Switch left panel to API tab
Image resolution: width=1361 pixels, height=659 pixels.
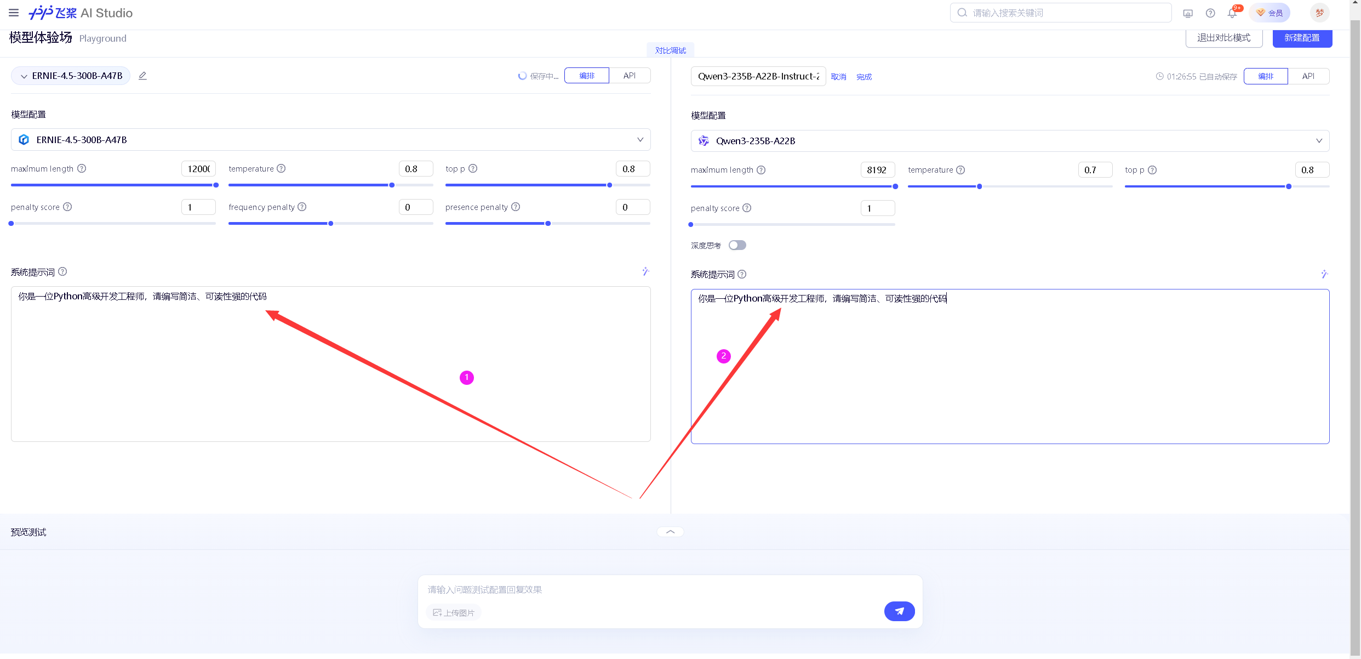630,76
